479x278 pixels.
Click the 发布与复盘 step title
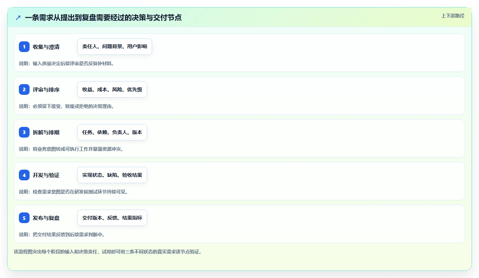46,218
